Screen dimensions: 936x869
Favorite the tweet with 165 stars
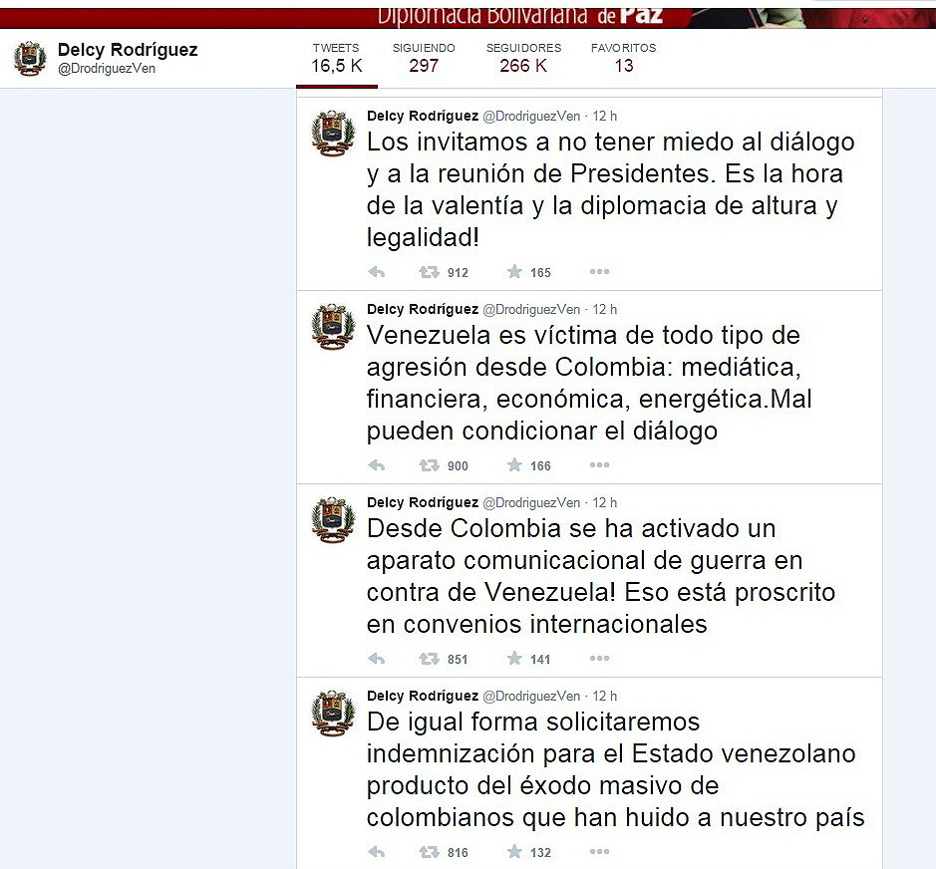coord(514,272)
